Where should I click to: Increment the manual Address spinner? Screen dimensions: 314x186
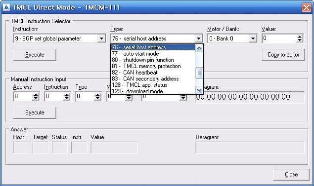(x=36, y=95)
